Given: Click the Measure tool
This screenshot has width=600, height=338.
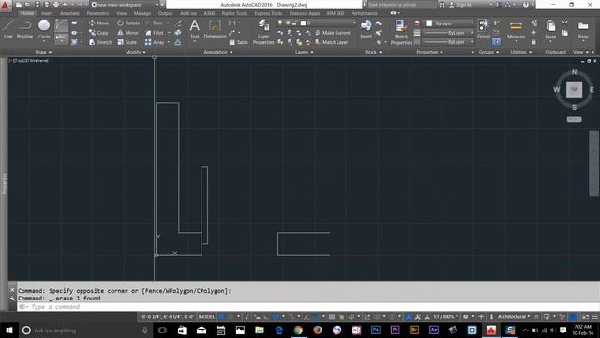Looking at the screenshot, I should (516, 29).
